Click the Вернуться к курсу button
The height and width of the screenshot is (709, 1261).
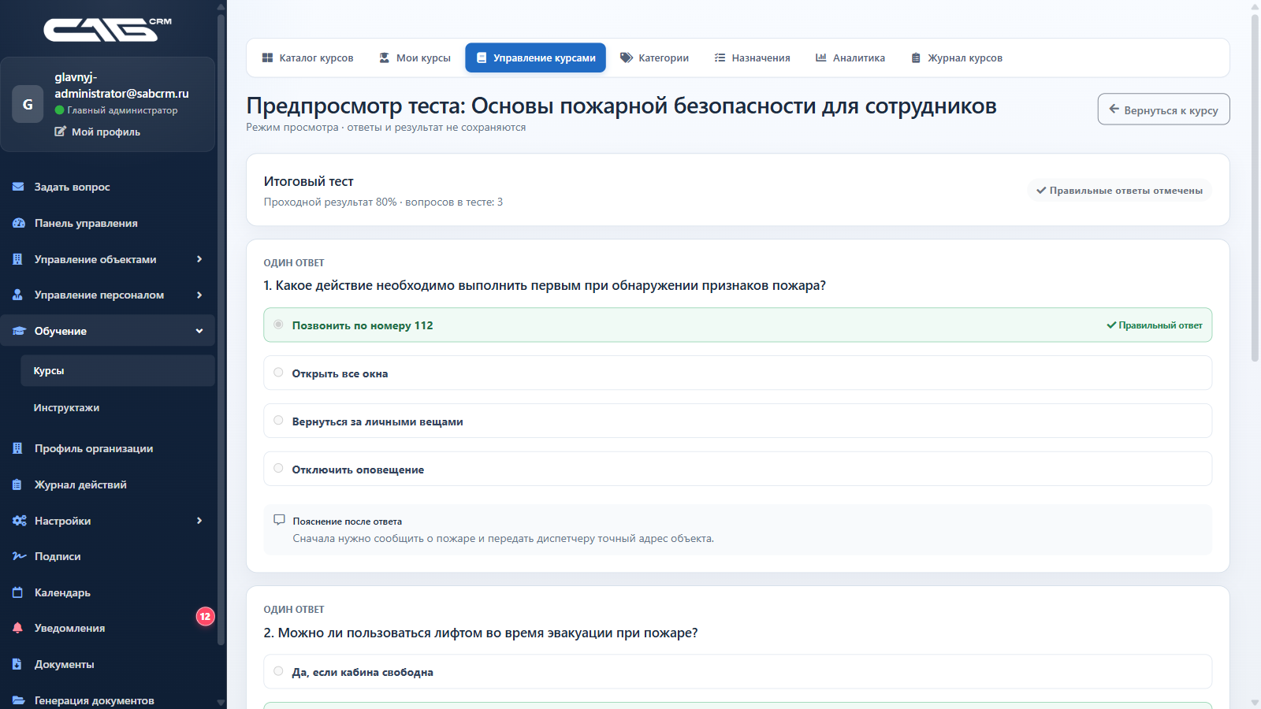pos(1163,110)
